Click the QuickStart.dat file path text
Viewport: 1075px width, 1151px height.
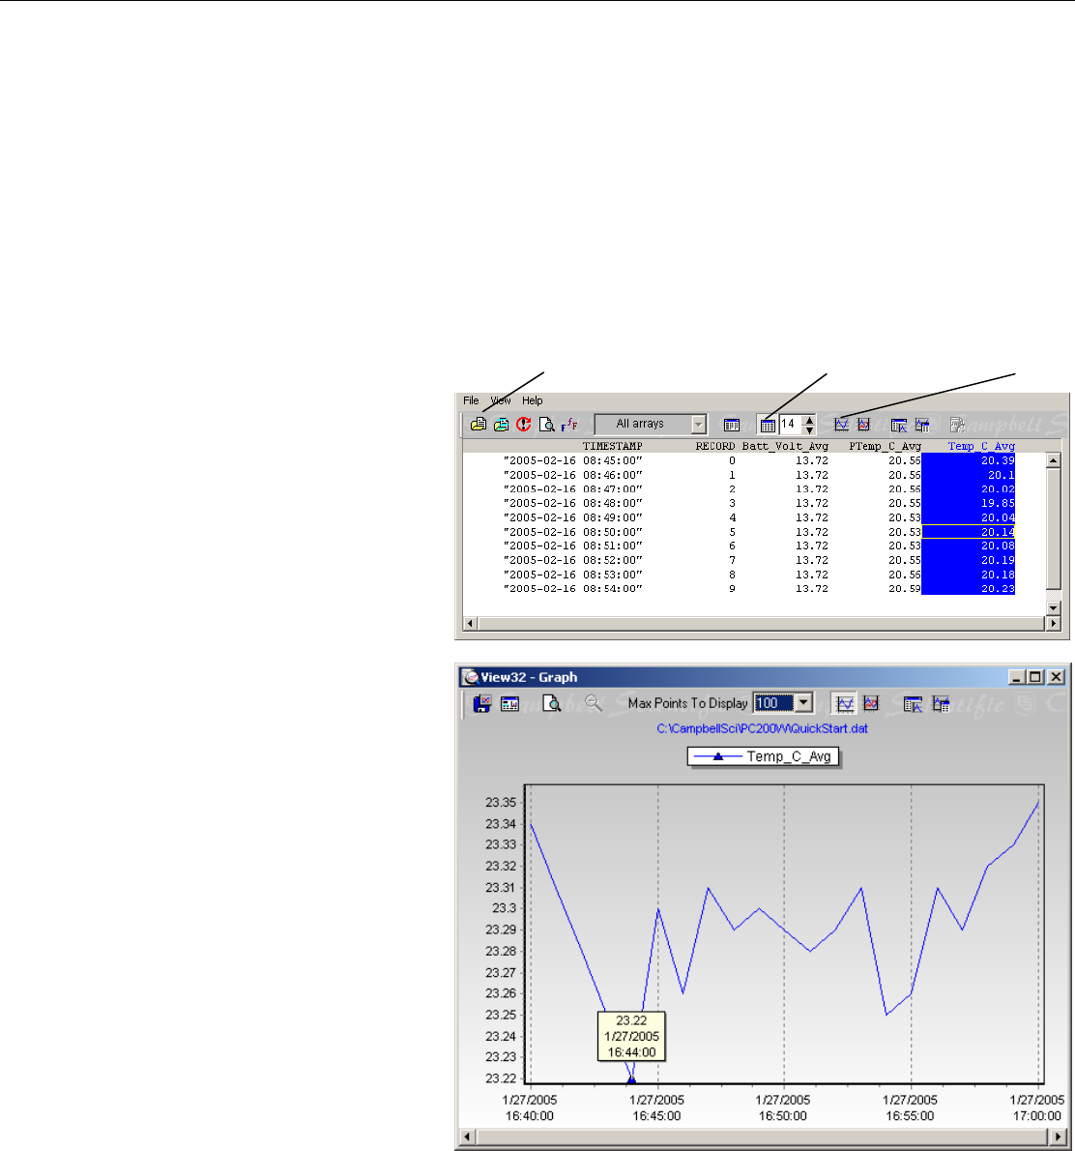(762, 729)
